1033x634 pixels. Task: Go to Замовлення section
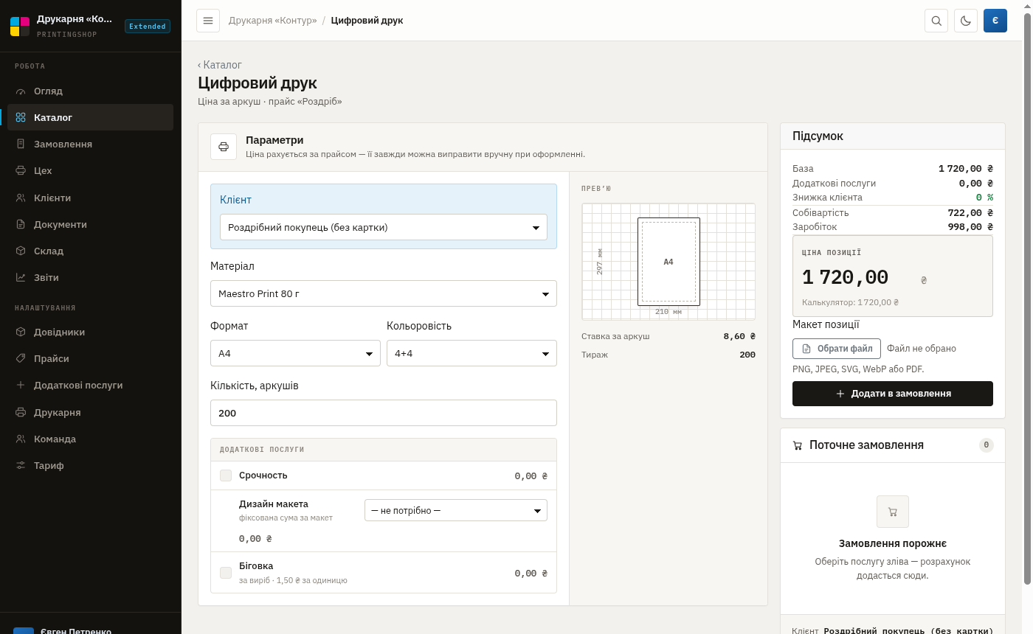(x=90, y=144)
